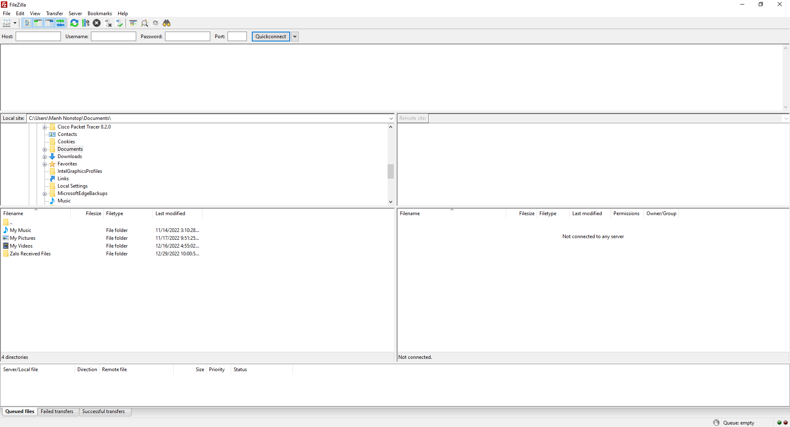Screen dimensions: 790x427
Task: Click the Quickconnect button
Action: click(271, 37)
